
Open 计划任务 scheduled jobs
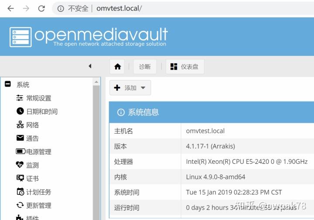(x=39, y=192)
